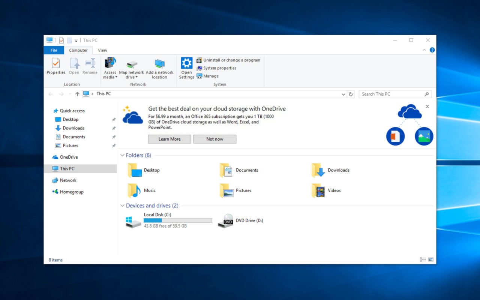The image size is (480, 300).
Task: Minimize the This PC window
Action: click(395, 40)
